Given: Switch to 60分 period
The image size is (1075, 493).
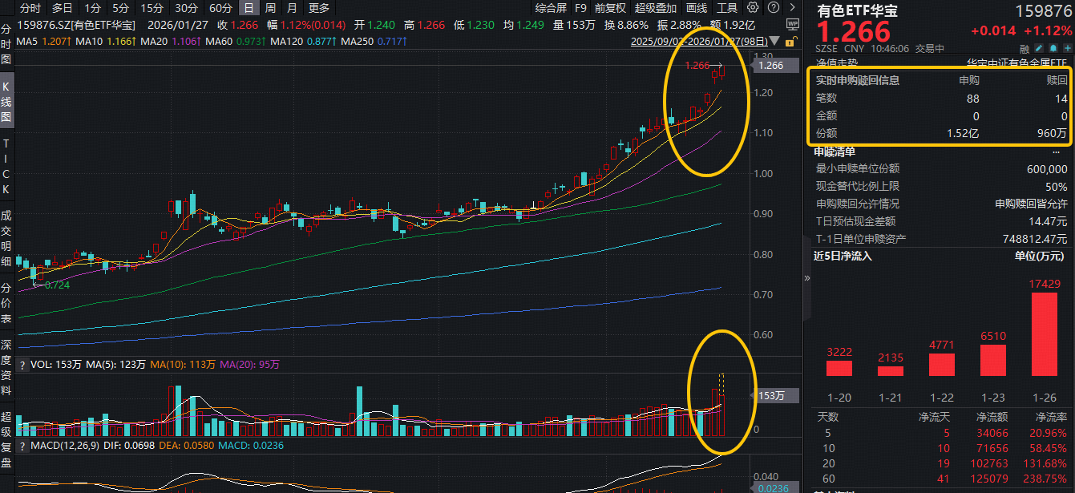Looking at the screenshot, I should point(220,8).
